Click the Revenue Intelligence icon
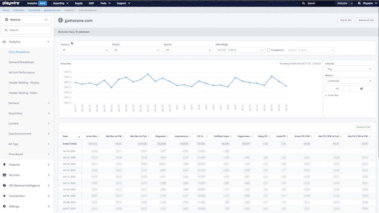 coord(4,186)
